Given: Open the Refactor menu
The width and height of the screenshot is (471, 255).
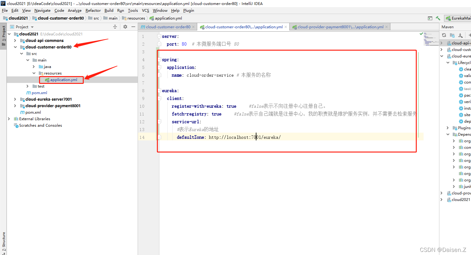Looking at the screenshot, I should [93, 10].
